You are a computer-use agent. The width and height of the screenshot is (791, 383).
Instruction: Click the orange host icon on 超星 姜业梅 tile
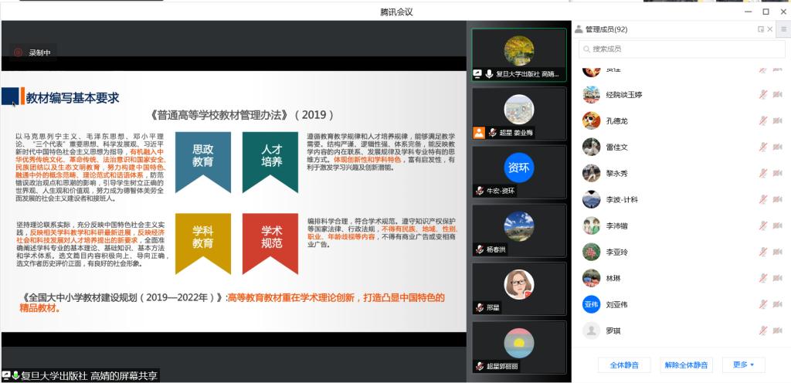click(x=479, y=133)
